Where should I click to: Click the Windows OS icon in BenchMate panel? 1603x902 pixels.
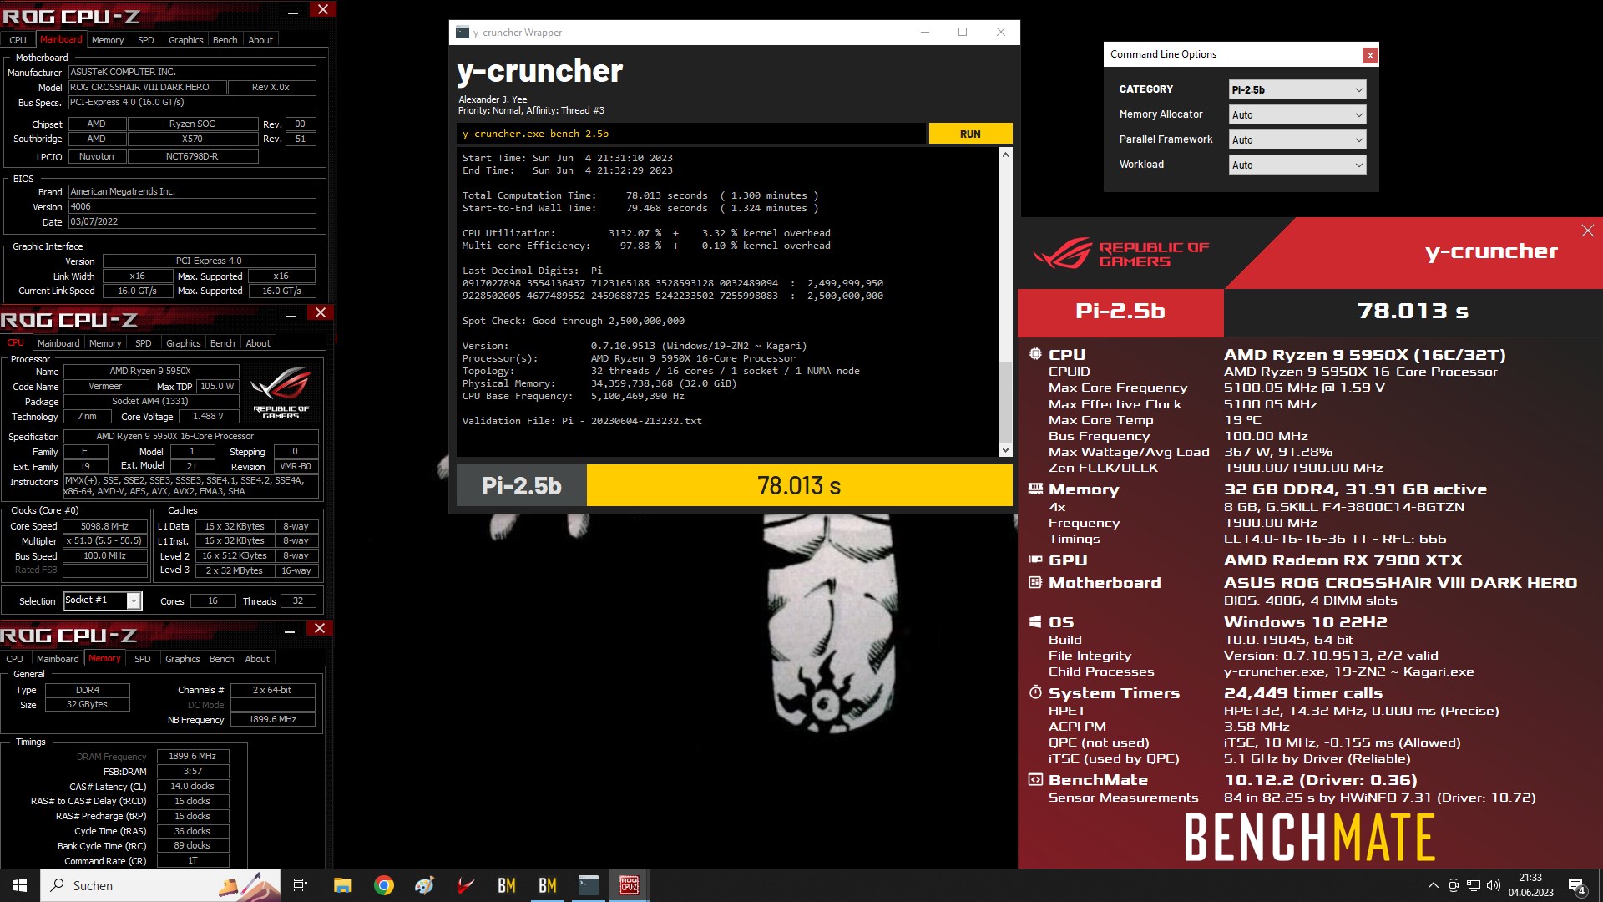pyautogui.click(x=1035, y=621)
